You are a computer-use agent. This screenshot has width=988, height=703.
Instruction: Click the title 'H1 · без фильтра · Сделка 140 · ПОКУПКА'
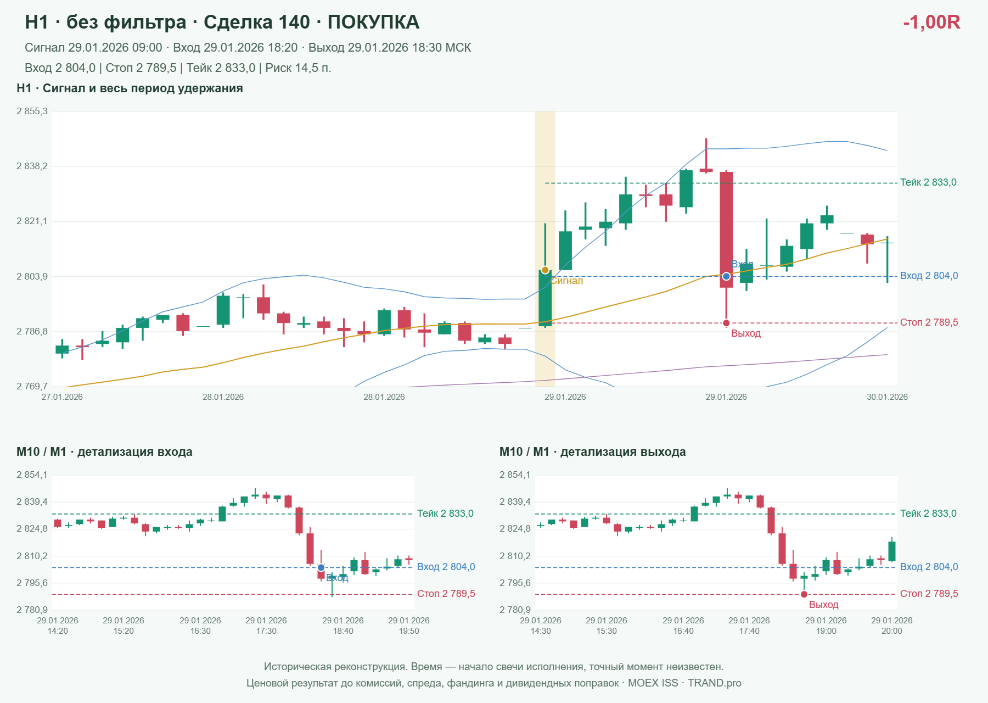222,22
